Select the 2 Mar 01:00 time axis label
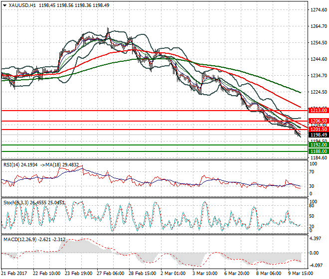 [173, 274]
